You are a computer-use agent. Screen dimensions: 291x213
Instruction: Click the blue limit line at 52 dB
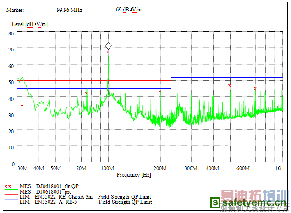point(227,77)
